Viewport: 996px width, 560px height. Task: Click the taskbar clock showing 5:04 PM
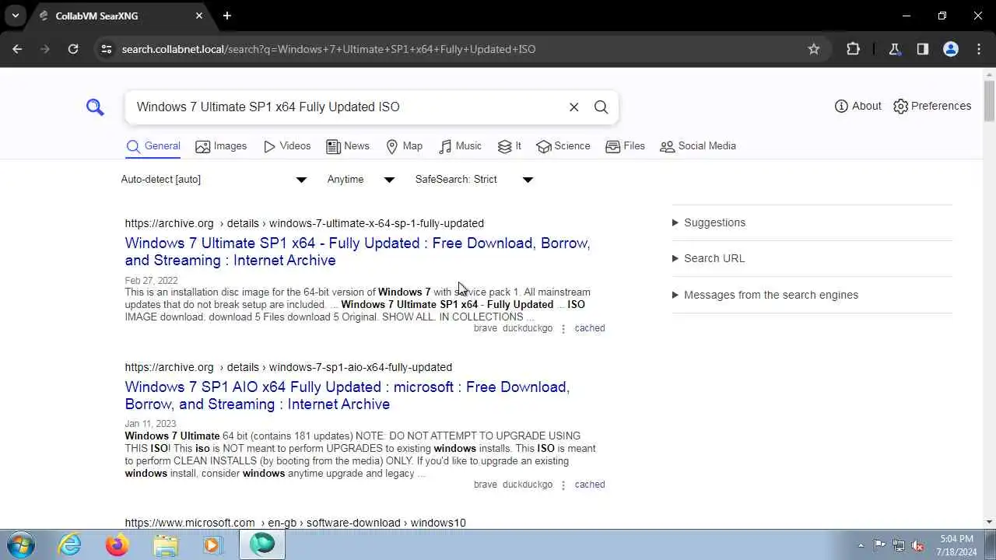(957, 545)
